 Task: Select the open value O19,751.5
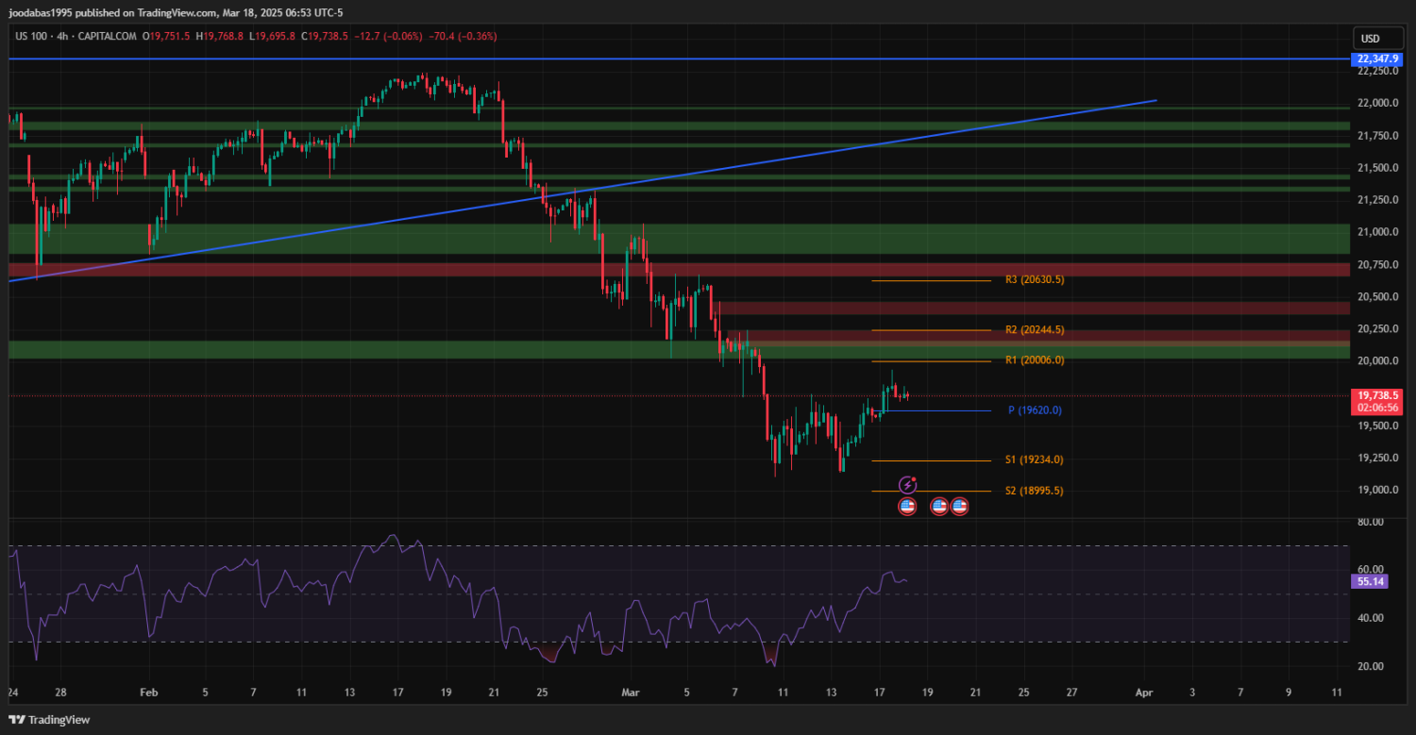[x=166, y=36]
